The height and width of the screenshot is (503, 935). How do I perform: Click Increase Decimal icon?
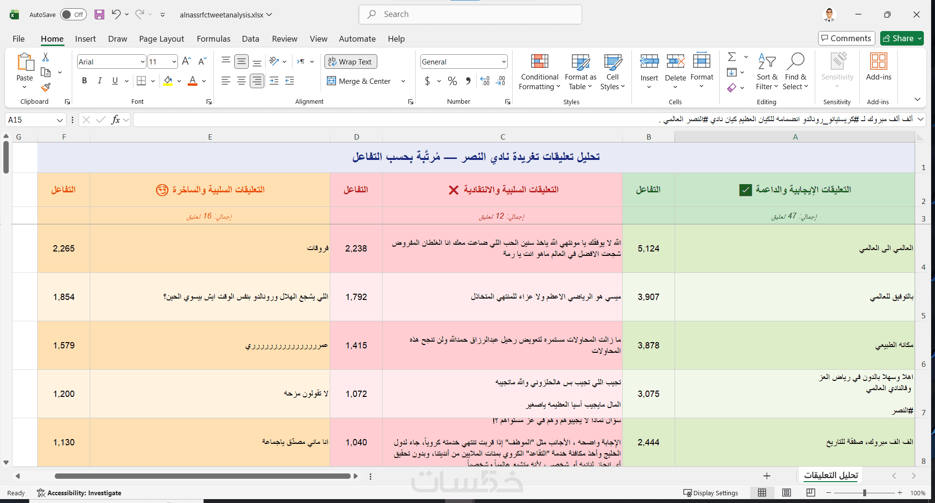point(485,81)
